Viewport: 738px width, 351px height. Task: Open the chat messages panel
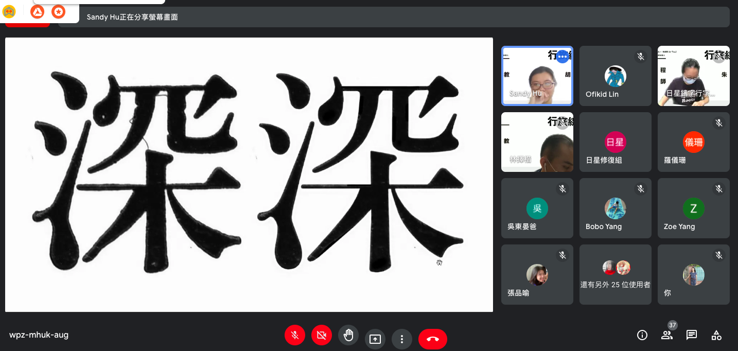(x=691, y=335)
